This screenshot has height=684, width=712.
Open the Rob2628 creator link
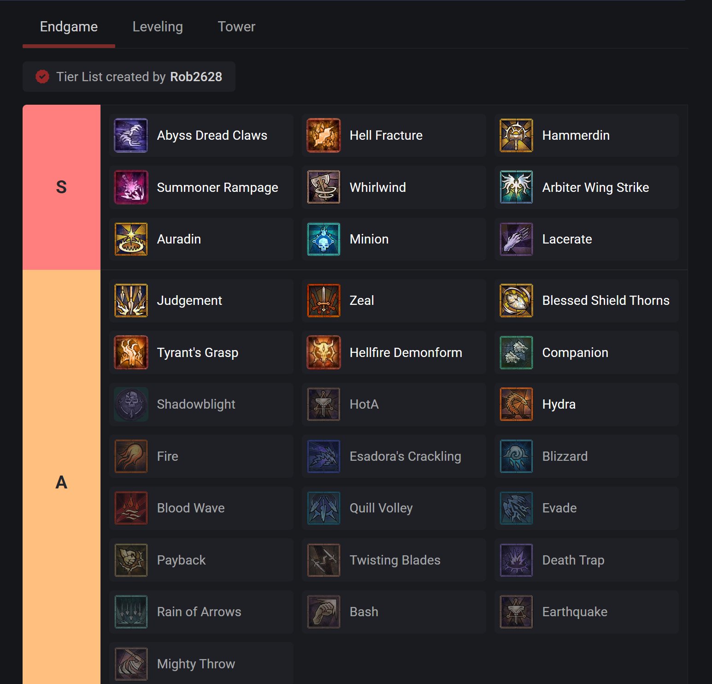tap(196, 77)
